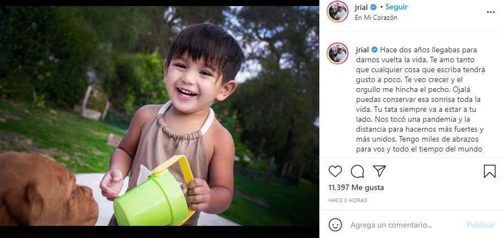Click verified badge next to header username

point(373,7)
